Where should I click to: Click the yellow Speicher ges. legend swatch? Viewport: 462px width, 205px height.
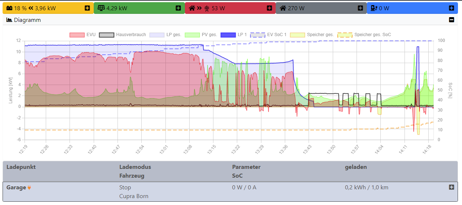pos(297,35)
